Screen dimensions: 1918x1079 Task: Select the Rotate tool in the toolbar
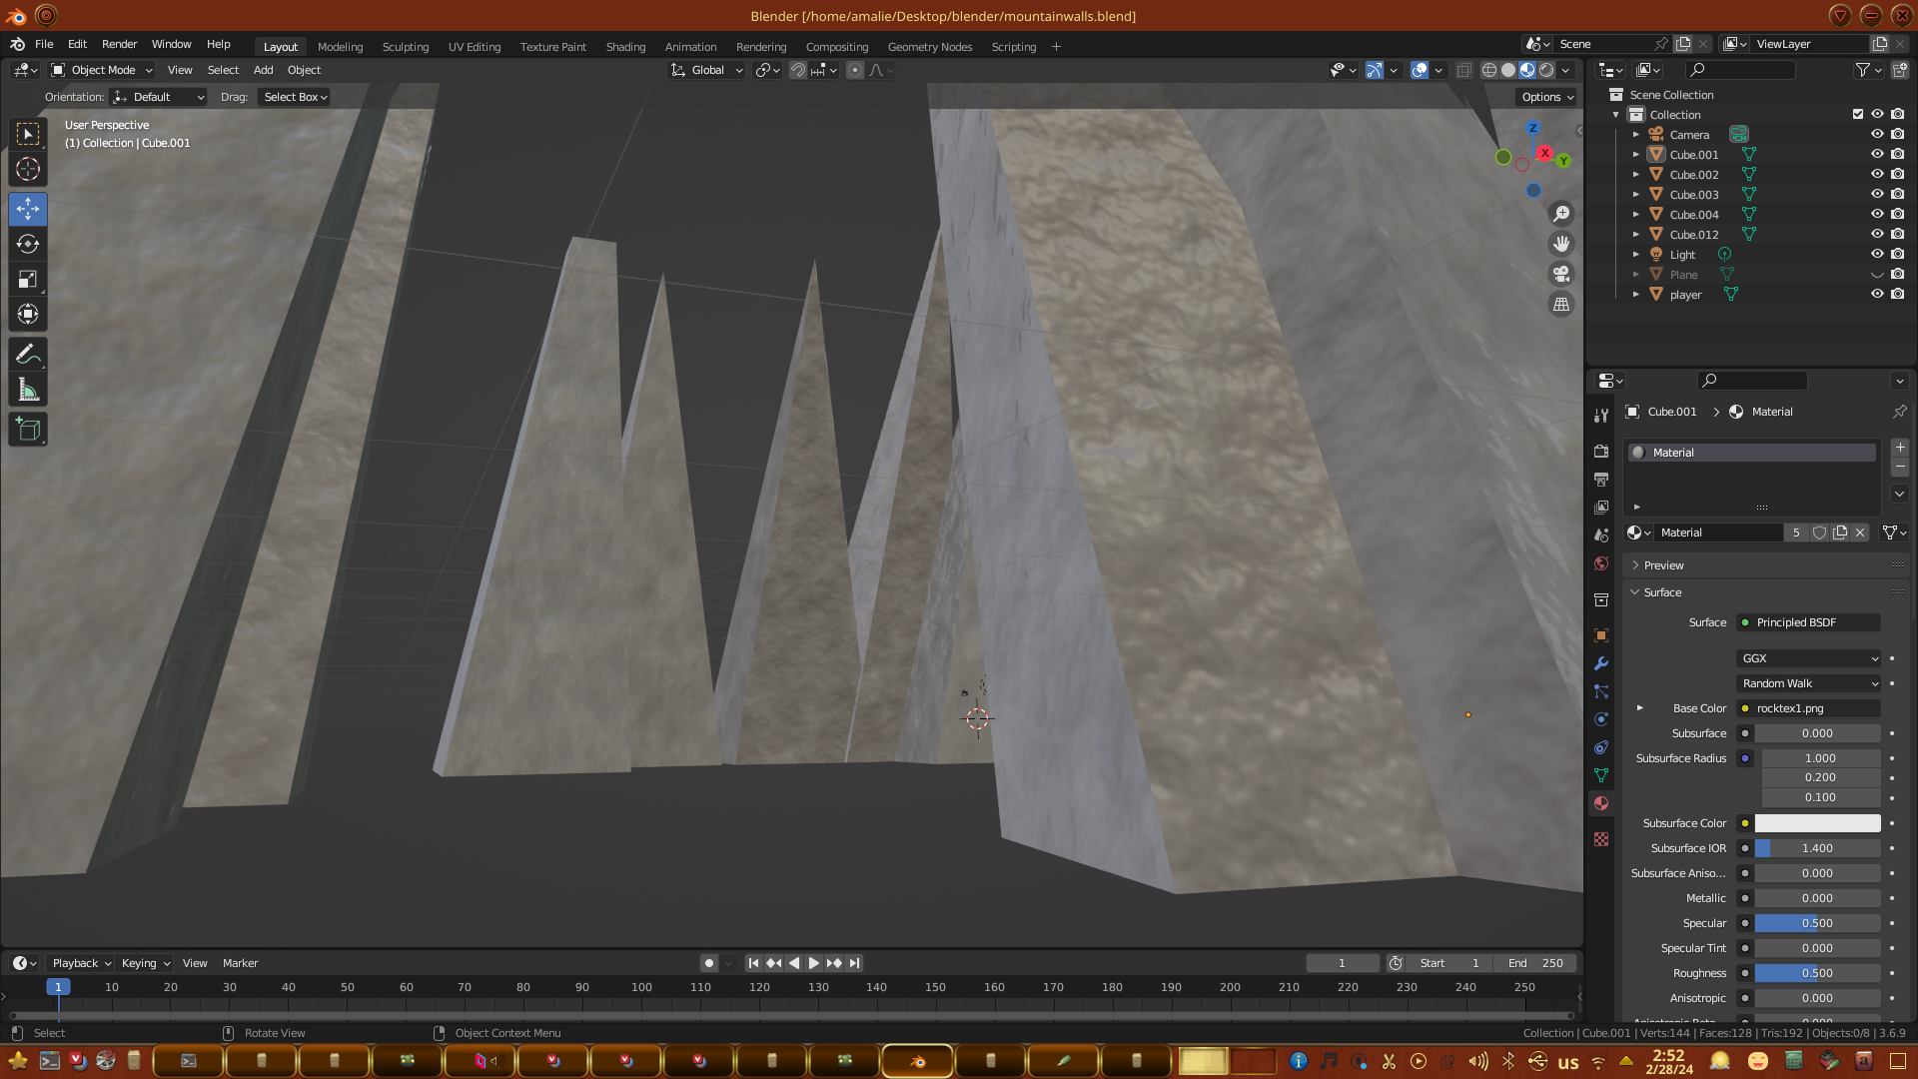pos(28,244)
